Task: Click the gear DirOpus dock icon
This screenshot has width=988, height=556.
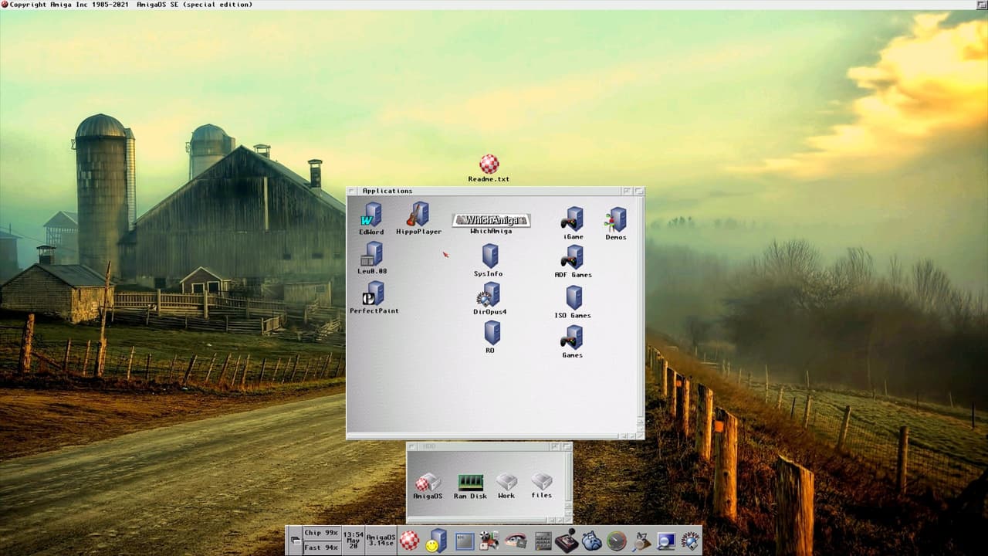Action: pyautogui.click(x=691, y=541)
